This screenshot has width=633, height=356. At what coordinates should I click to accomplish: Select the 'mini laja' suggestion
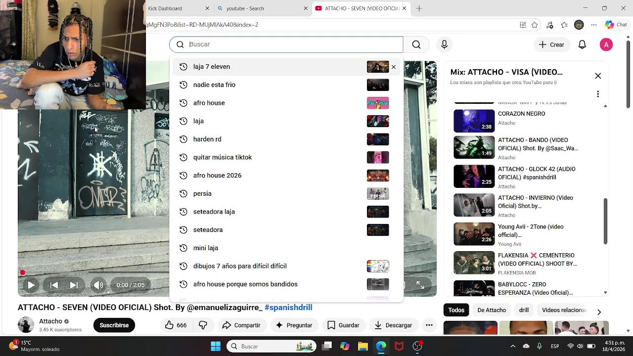tap(286, 248)
